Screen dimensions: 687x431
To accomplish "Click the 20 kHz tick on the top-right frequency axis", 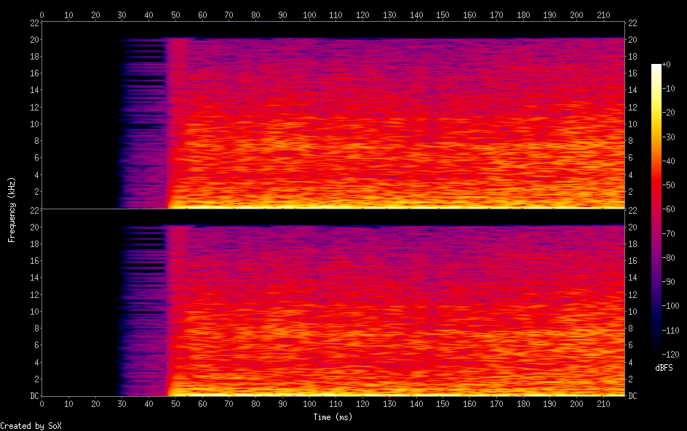I will pyautogui.click(x=632, y=39).
